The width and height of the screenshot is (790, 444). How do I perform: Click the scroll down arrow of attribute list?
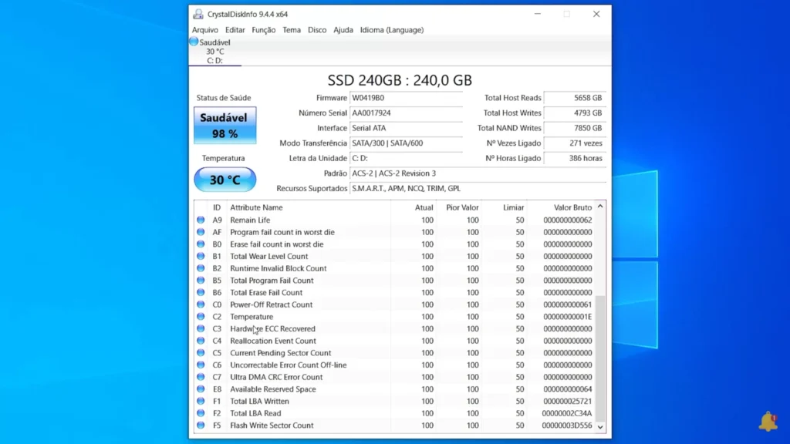click(601, 426)
